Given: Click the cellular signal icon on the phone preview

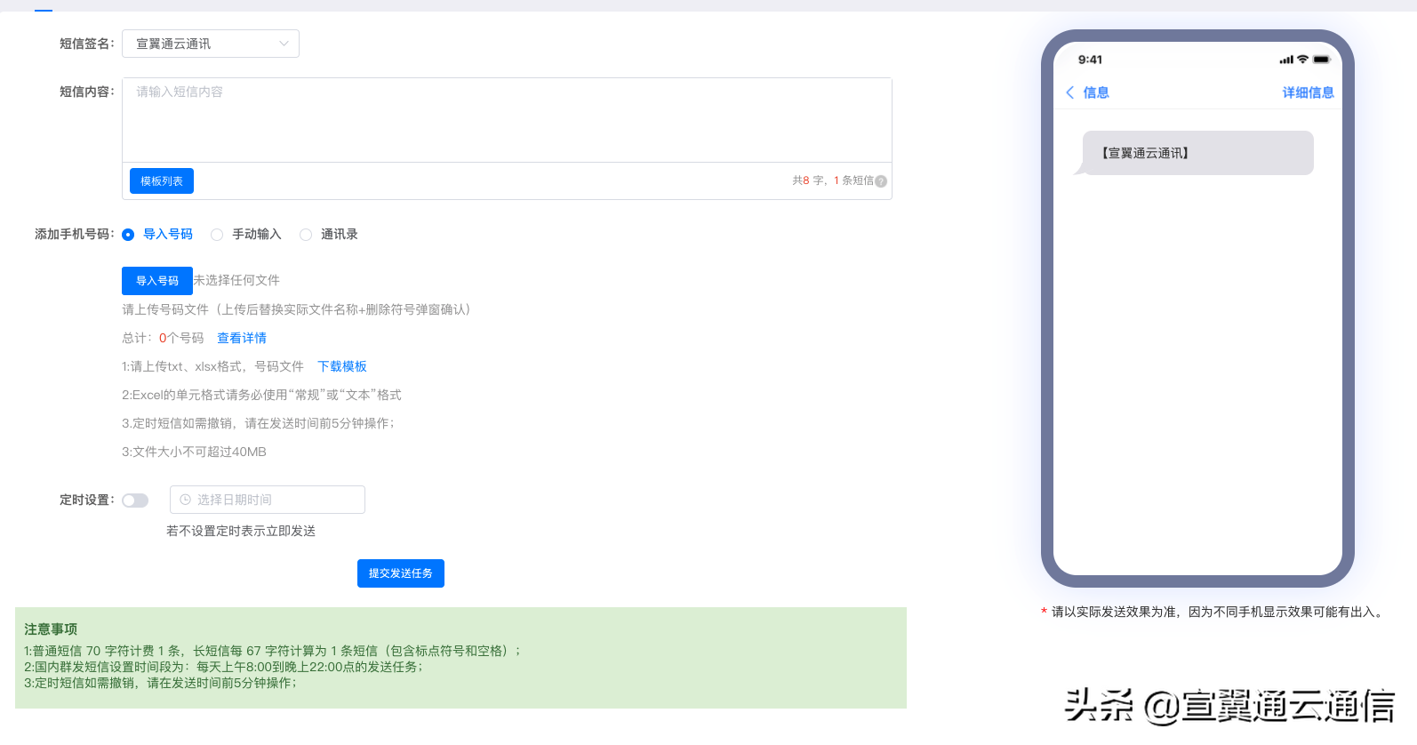Looking at the screenshot, I should pyautogui.click(x=1286, y=59).
